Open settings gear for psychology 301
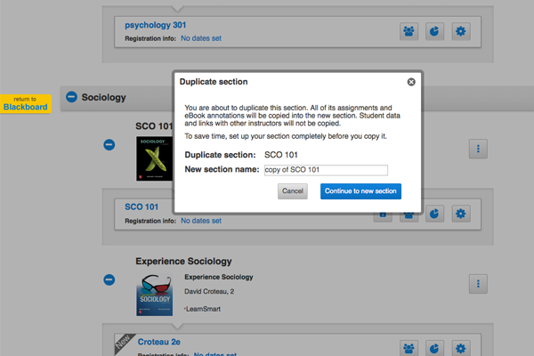The width and height of the screenshot is (534, 356). point(460,31)
